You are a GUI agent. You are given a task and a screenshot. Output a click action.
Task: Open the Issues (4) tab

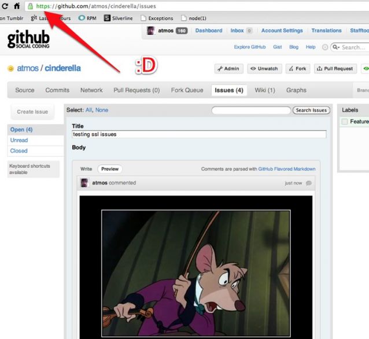(x=228, y=90)
